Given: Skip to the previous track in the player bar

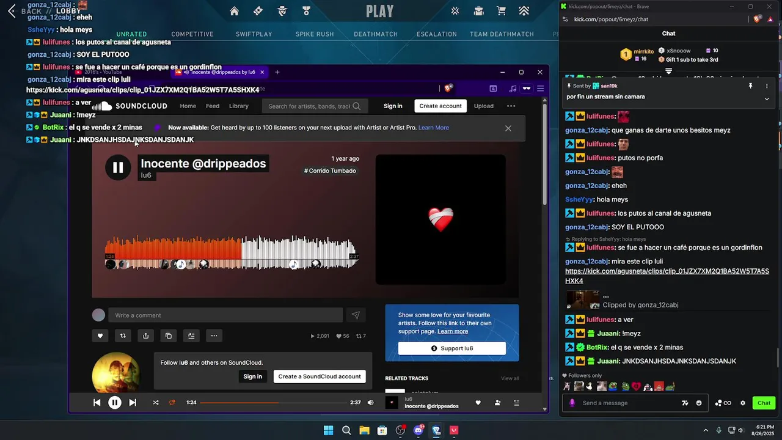Looking at the screenshot, I should click(97, 402).
